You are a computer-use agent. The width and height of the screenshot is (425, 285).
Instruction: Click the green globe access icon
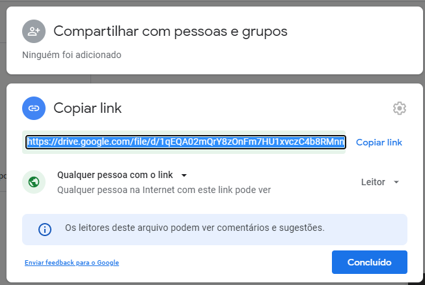[34, 182]
